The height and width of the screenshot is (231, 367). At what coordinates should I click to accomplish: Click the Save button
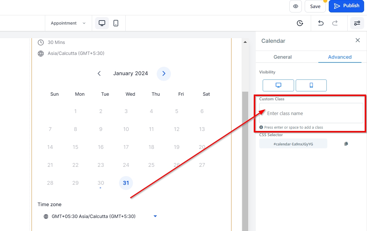(315, 6)
